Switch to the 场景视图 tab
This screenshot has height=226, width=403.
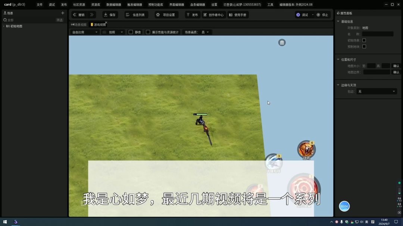point(79,25)
